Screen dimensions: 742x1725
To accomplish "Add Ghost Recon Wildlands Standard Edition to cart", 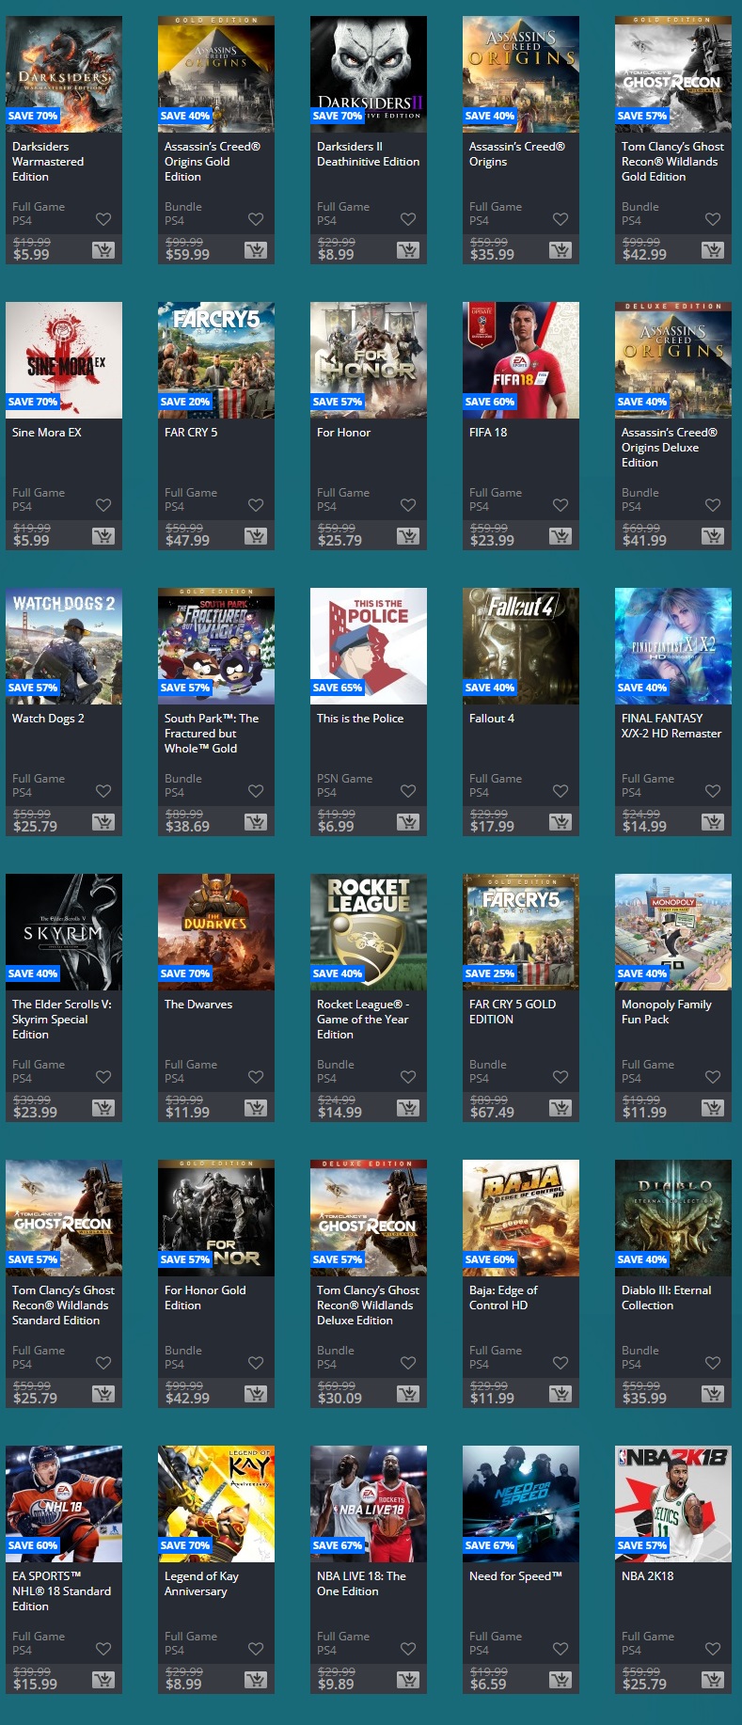I will 103,1394.
